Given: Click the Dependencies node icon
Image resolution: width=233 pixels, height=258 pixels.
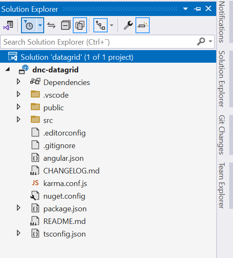Looking at the screenshot, I should point(35,82).
